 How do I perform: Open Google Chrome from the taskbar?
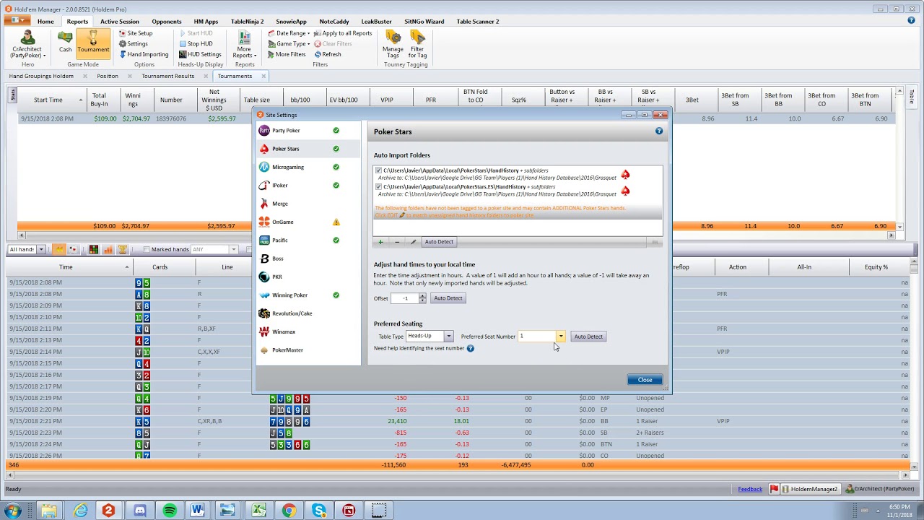click(289, 511)
